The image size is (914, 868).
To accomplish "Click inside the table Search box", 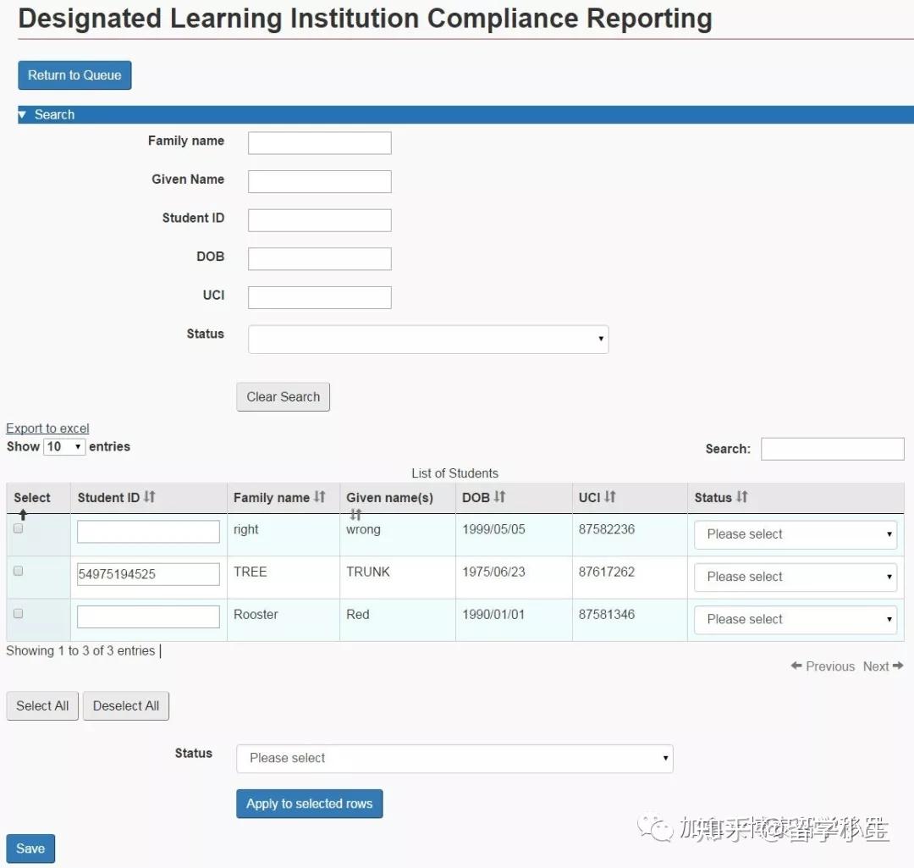I will (832, 448).
